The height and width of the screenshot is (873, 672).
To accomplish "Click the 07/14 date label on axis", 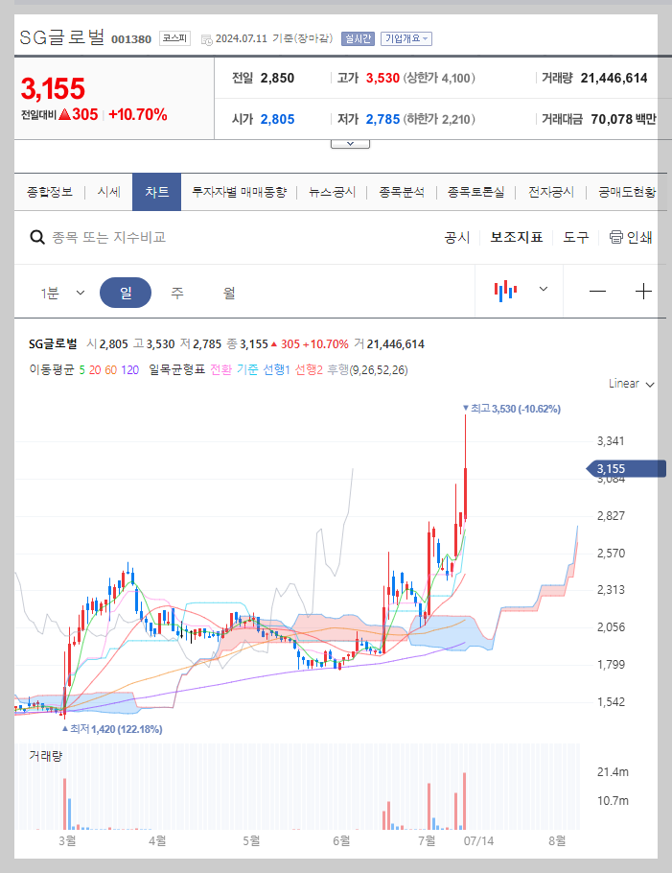I will (478, 840).
